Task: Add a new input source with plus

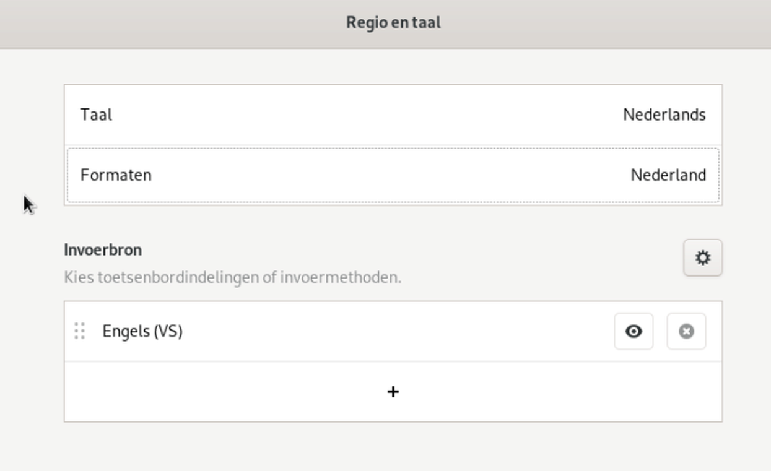Action: coord(393,392)
